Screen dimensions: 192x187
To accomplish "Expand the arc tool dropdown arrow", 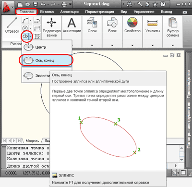I will [x=30, y=21].
